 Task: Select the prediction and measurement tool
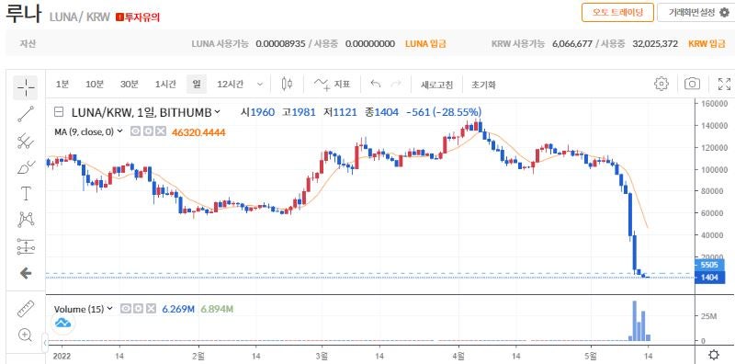(26, 246)
